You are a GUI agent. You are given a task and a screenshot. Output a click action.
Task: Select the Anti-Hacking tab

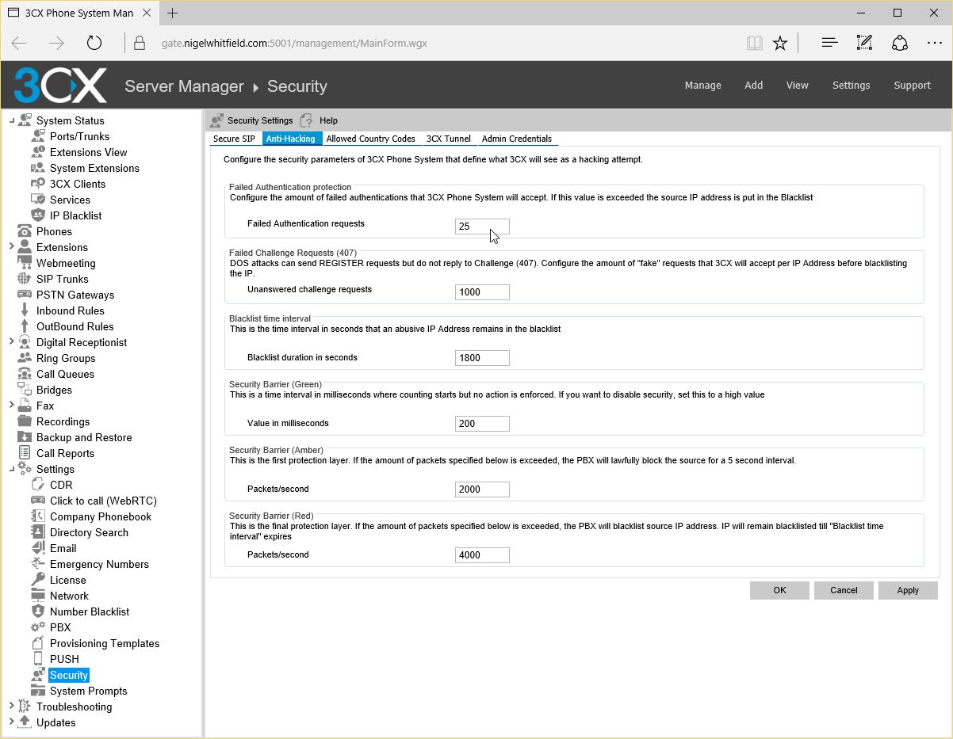tap(291, 139)
